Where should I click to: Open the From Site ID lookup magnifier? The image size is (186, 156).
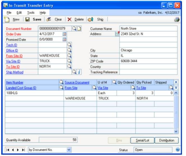(x=69, y=56)
